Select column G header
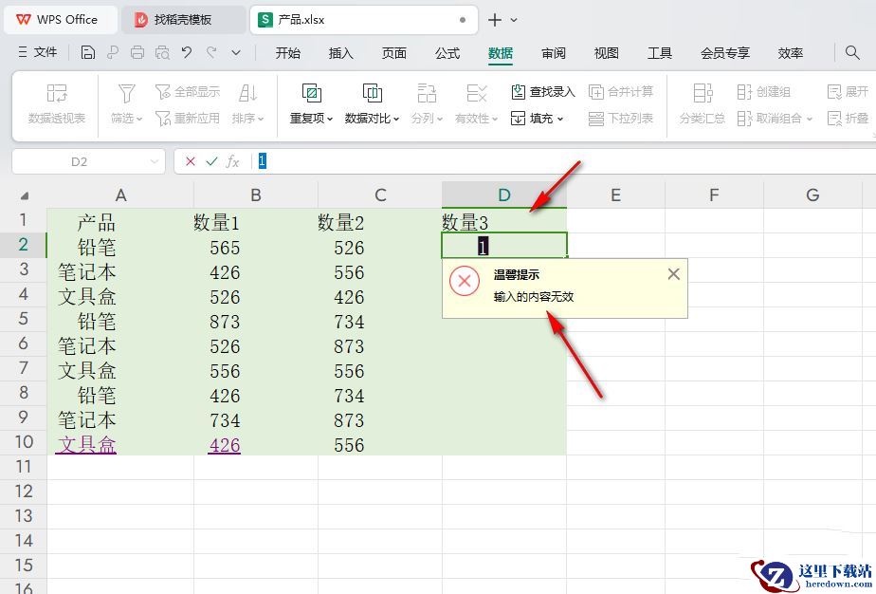Image resolution: width=876 pixels, height=594 pixels. tap(812, 195)
